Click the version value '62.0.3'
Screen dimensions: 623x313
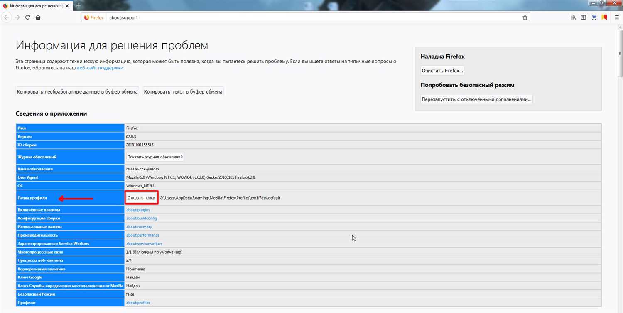coord(131,136)
